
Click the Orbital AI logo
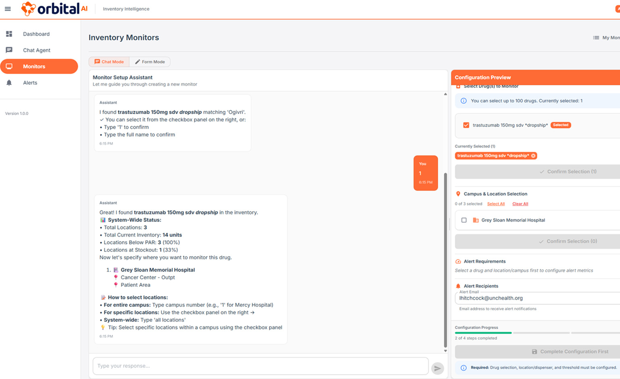(x=54, y=9)
